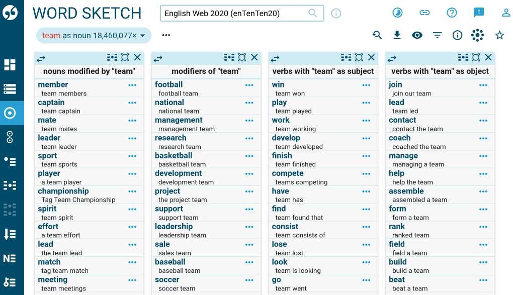Open concordance icon in 'modifiers of team' header
Viewport: 513px width, 295px height.
[229, 58]
